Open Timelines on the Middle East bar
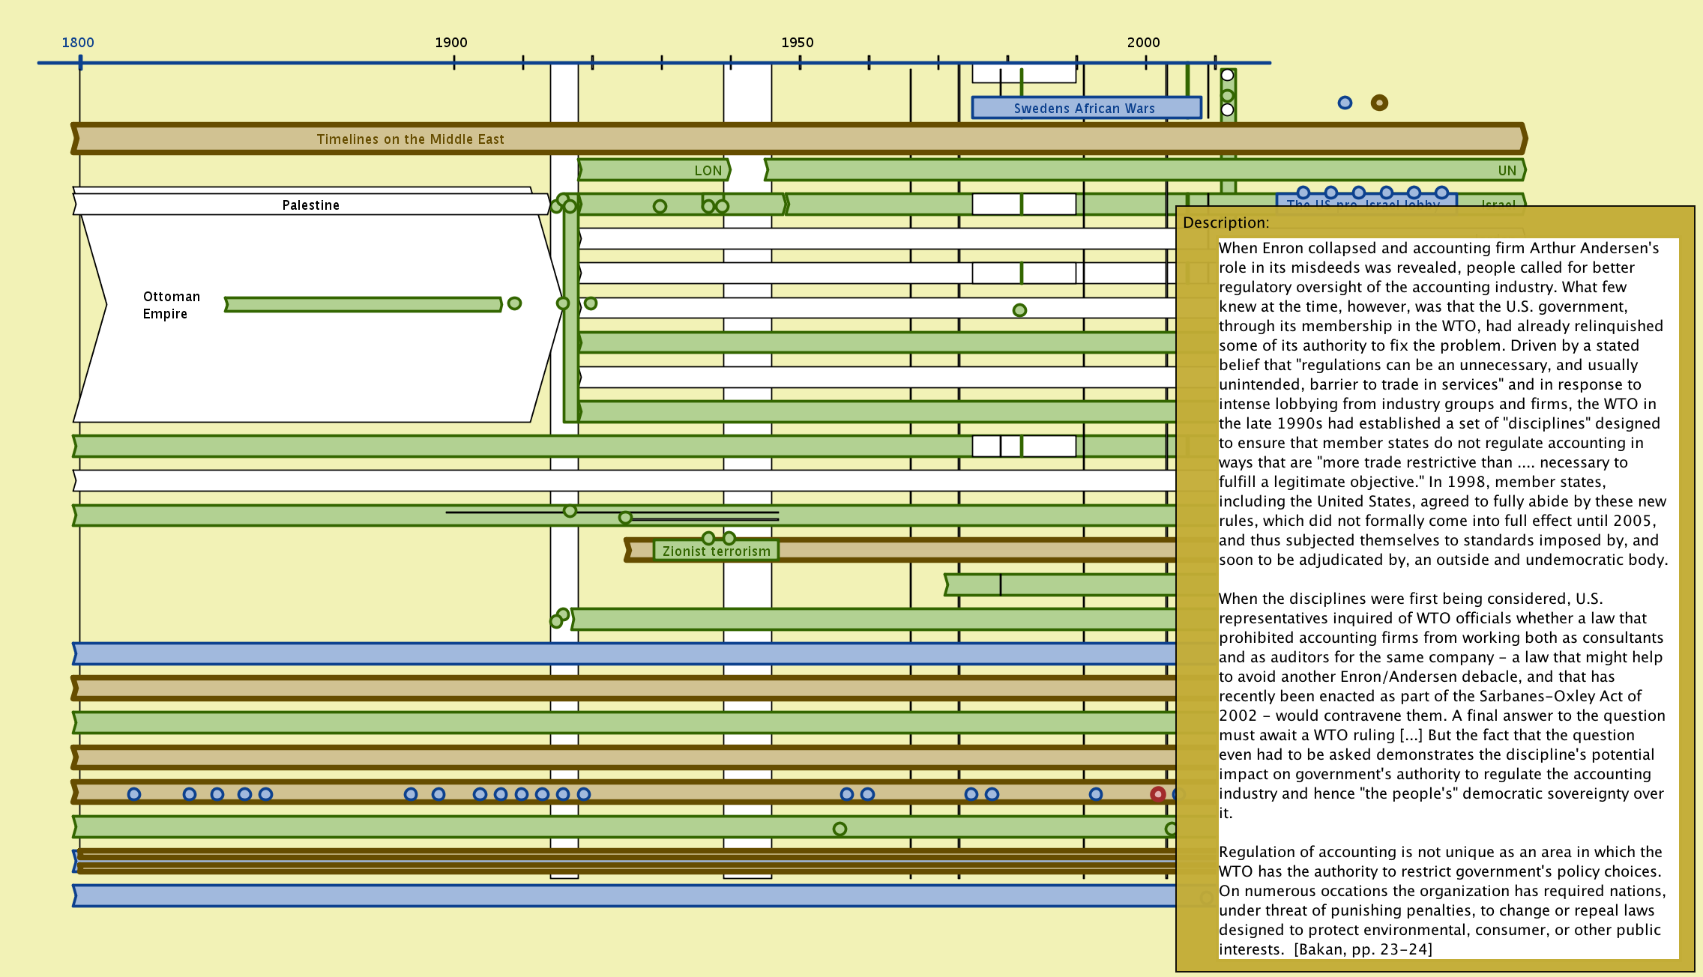The width and height of the screenshot is (1703, 977). pyautogui.click(x=410, y=139)
